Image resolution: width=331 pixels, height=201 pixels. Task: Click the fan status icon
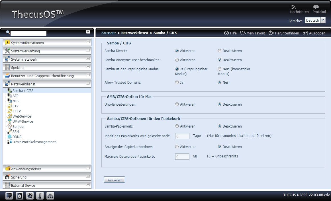[x=30, y=196]
